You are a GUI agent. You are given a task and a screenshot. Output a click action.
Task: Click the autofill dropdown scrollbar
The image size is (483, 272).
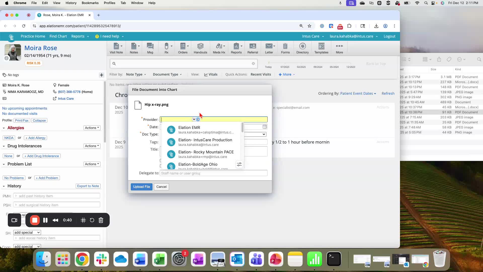[242, 127]
